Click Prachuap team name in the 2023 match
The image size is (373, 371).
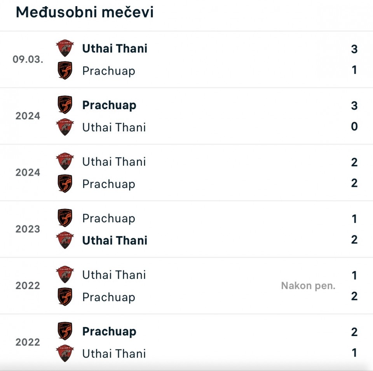click(109, 218)
